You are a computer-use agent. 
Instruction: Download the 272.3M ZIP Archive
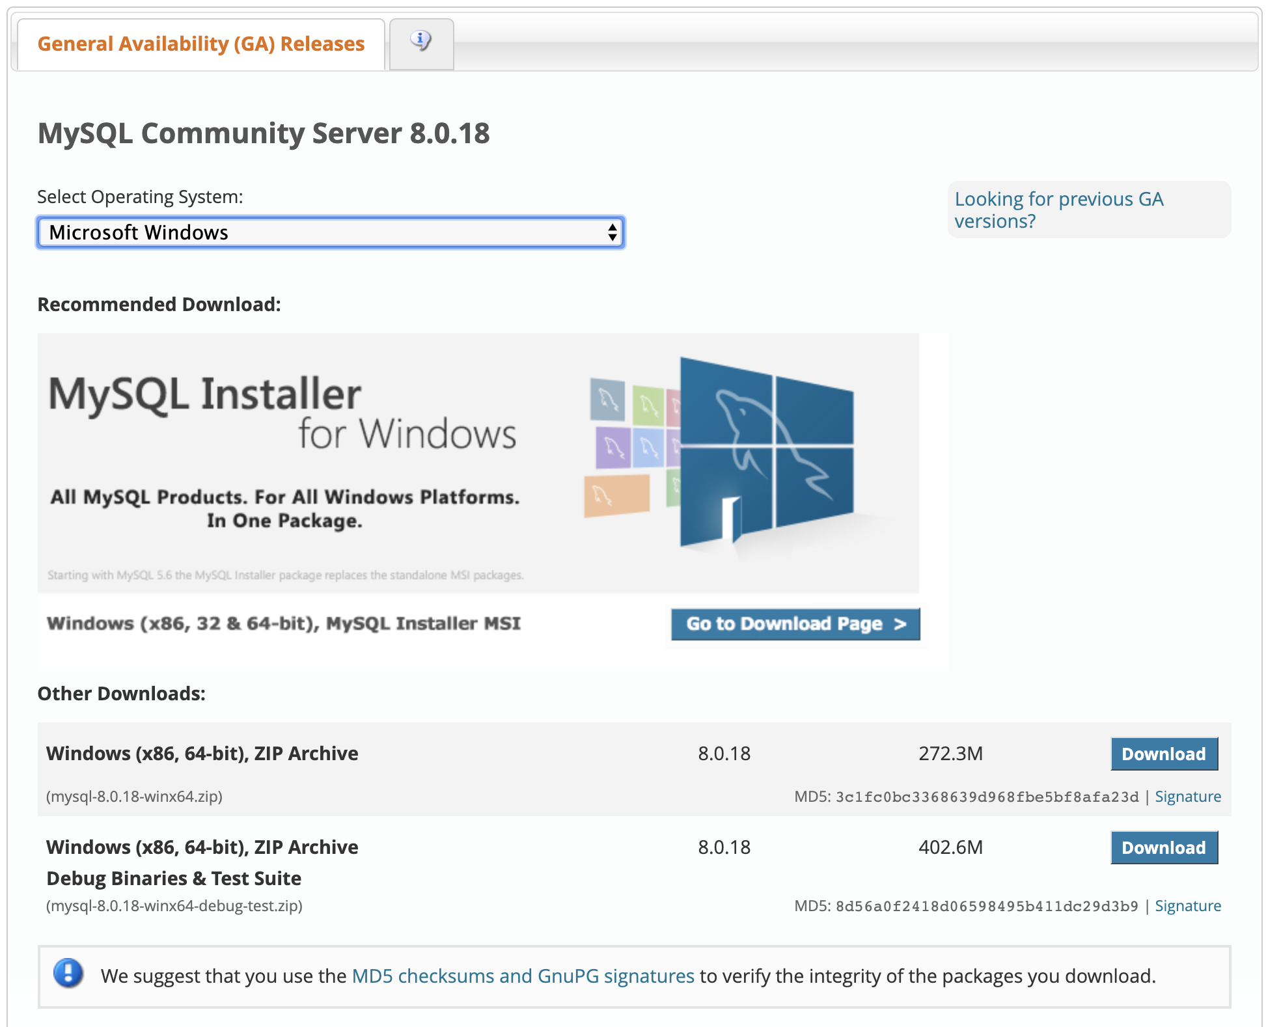tap(1163, 754)
